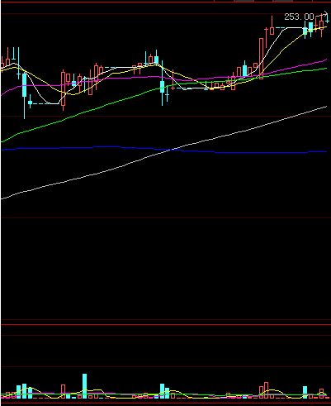The height and width of the screenshot is (406, 331).
Task: Click the tallest red volume bar near the right
Action: pos(266,390)
